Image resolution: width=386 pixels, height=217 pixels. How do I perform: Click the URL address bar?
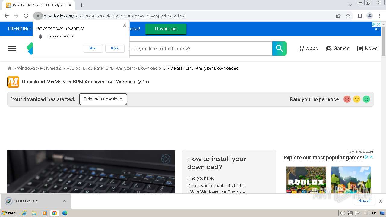[187, 16]
